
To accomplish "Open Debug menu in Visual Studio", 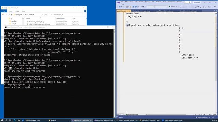I will coord(147,2).
